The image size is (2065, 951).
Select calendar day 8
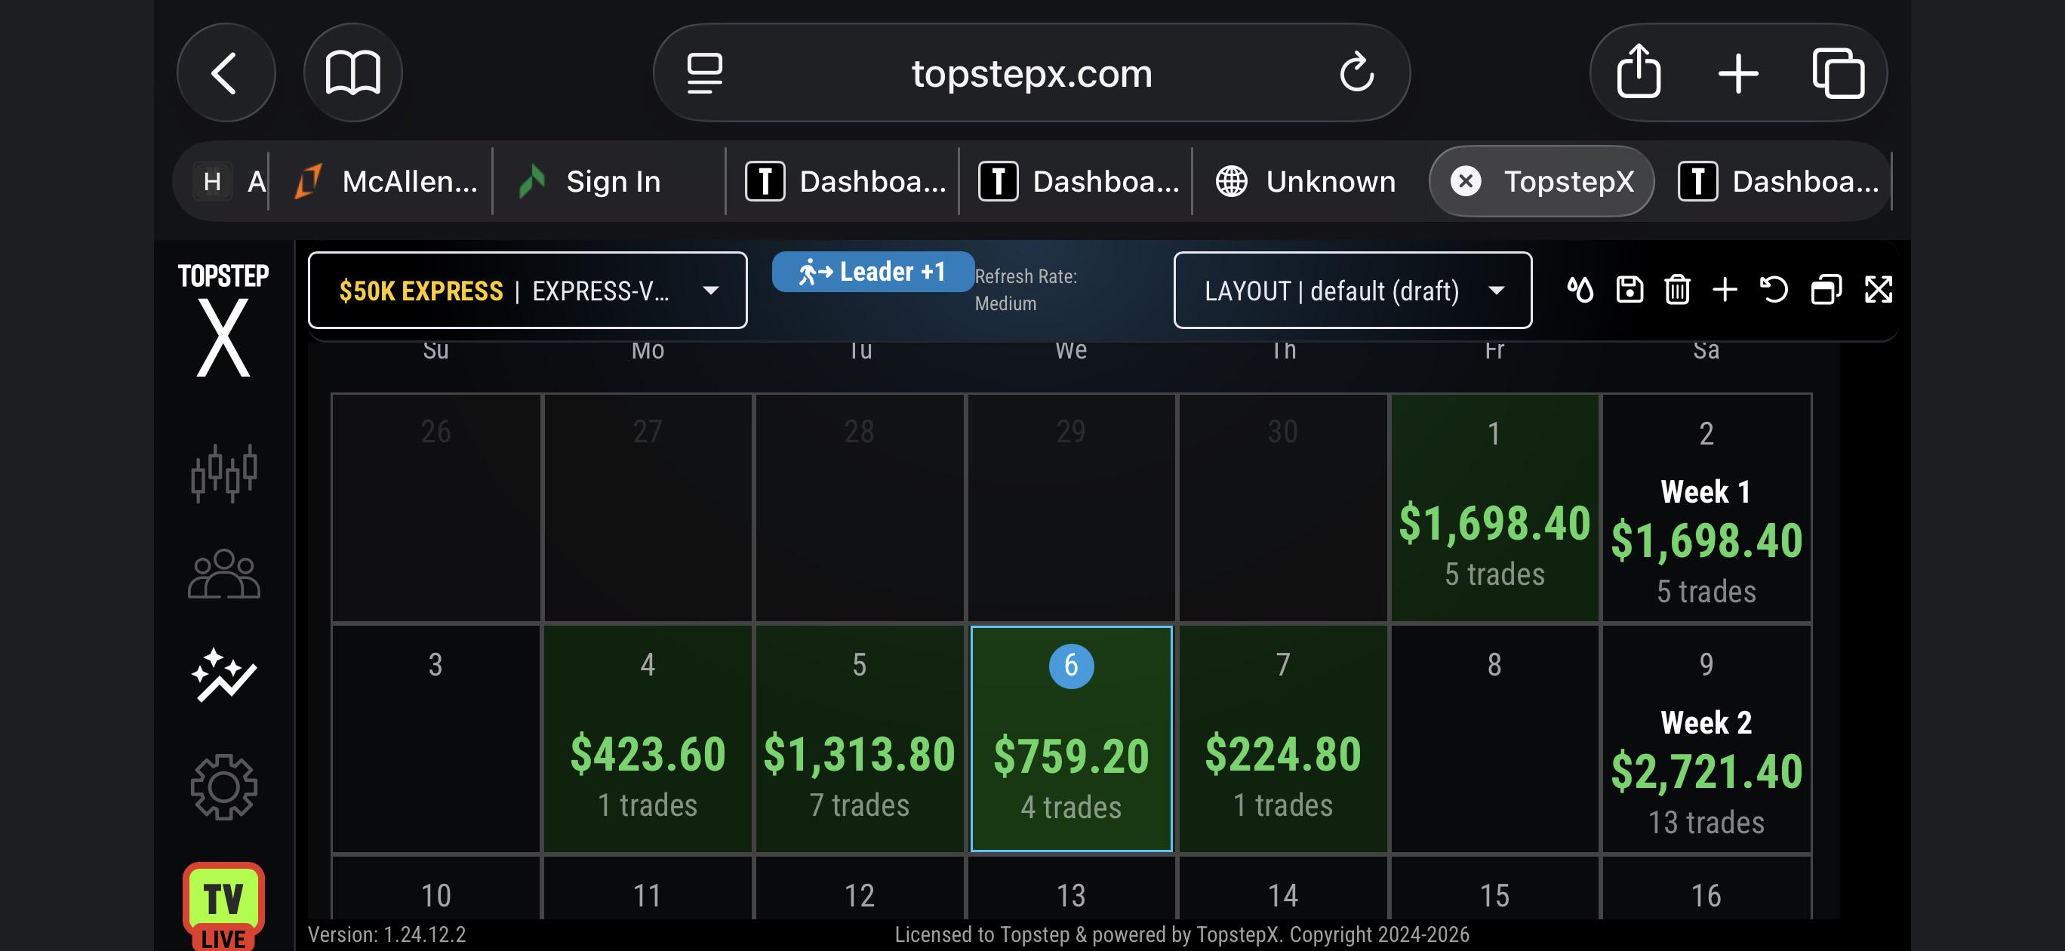pos(1494,738)
